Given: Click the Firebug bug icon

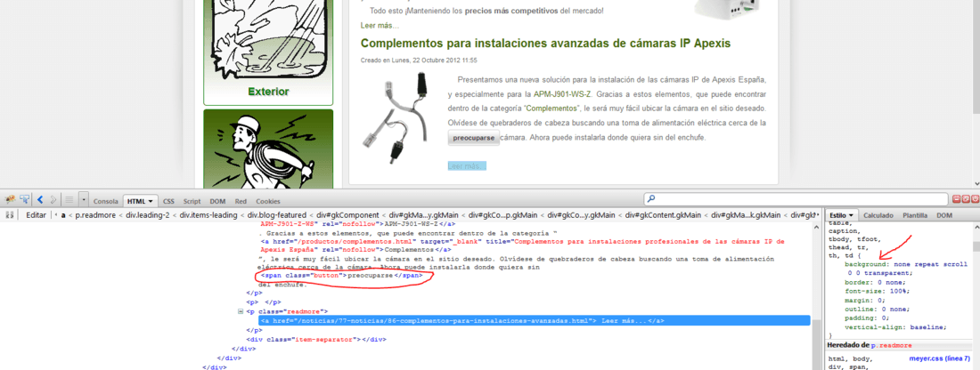Looking at the screenshot, I should [x=11, y=199].
